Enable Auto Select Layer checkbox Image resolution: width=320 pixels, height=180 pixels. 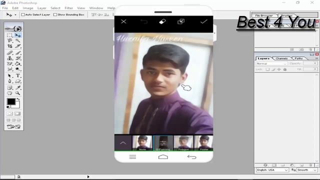(23, 14)
